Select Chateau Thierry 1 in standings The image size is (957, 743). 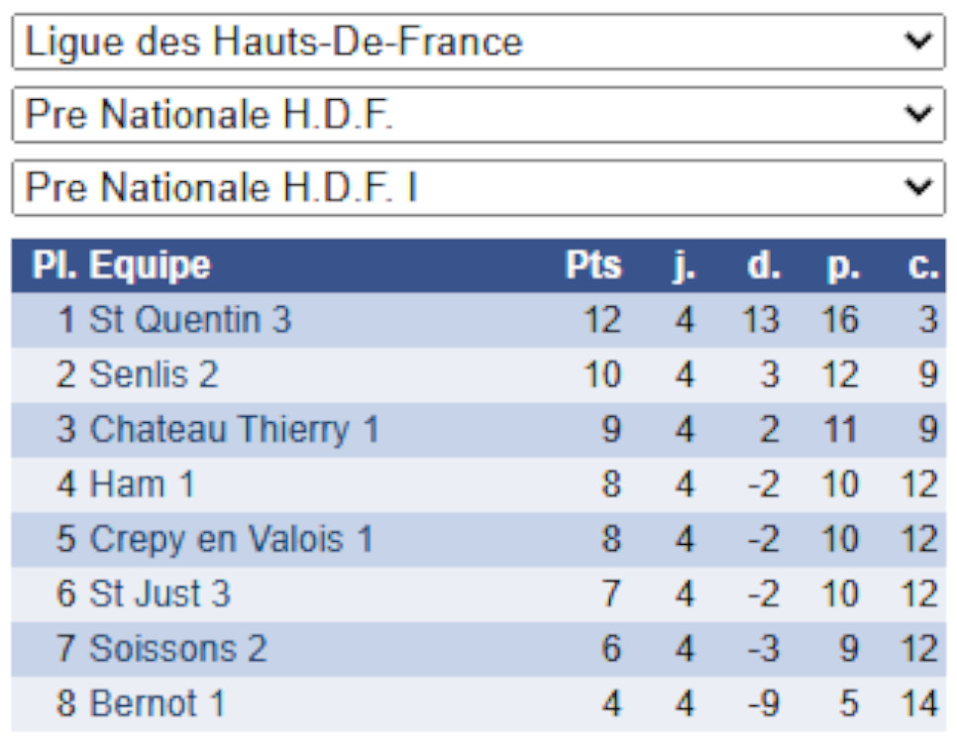coord(235,430)
